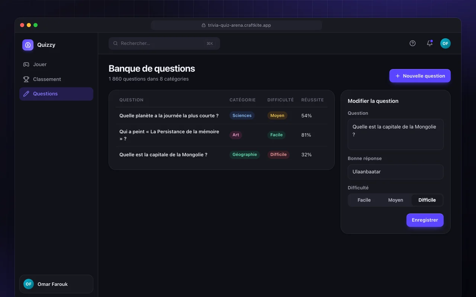Viewport: 476px width, 297px height.
Task: Open Omar Farouk account card
Action: tap(56, 284)
